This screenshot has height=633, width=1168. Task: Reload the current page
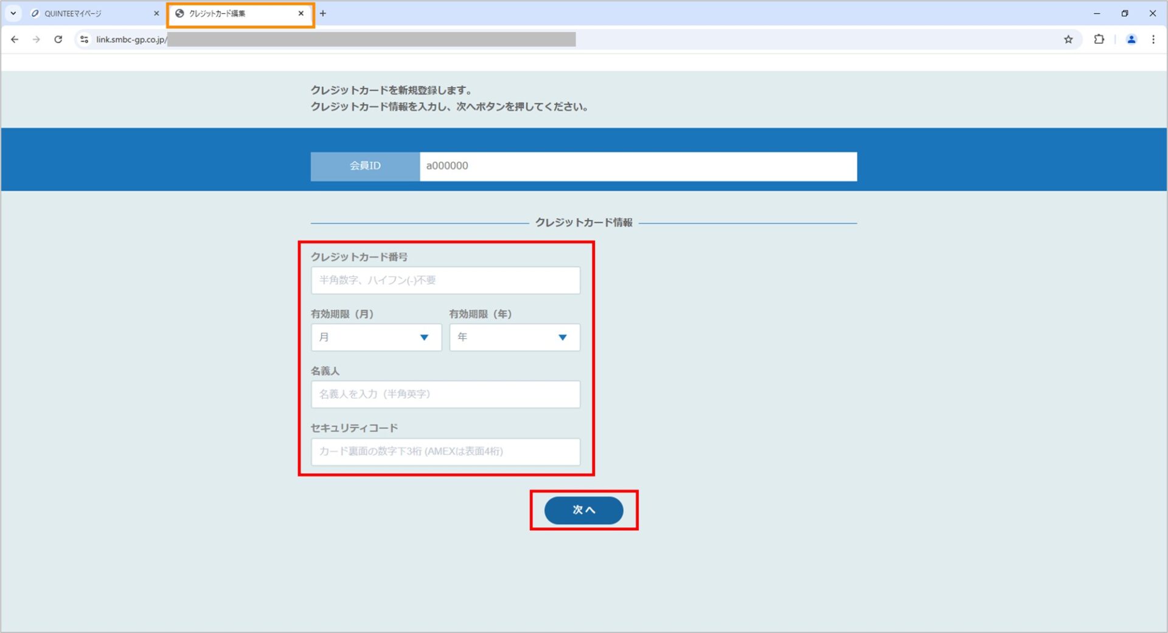coord(58,39)
